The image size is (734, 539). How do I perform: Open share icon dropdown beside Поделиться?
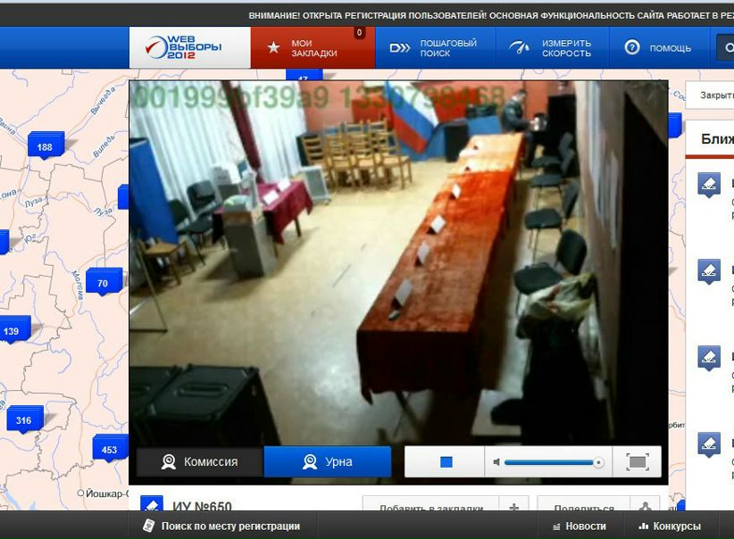pos(645,507)
